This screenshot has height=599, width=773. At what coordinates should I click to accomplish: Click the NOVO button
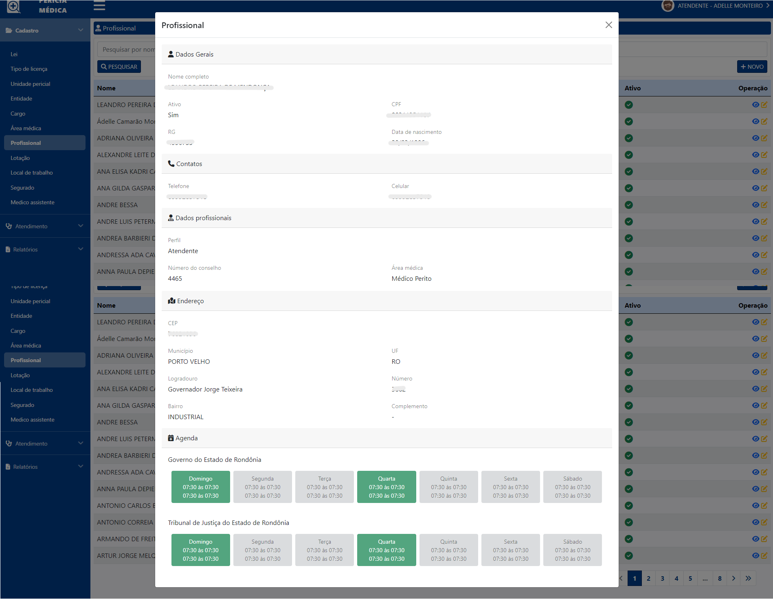point(752,67)
